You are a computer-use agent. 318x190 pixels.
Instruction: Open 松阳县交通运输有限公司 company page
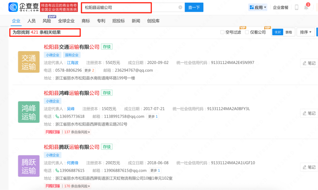[x=71, y=47]
